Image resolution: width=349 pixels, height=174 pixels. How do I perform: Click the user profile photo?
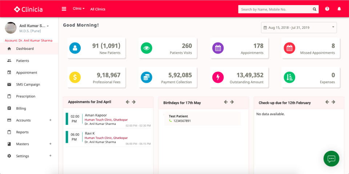click(x=11, y=28)
